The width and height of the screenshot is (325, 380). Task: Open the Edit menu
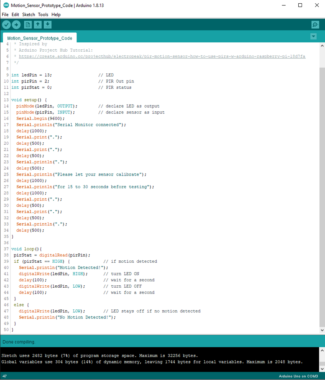(15, 14)
